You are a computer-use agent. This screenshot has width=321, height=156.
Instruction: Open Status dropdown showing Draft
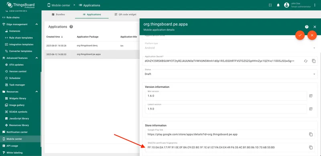tap(230, 74)
